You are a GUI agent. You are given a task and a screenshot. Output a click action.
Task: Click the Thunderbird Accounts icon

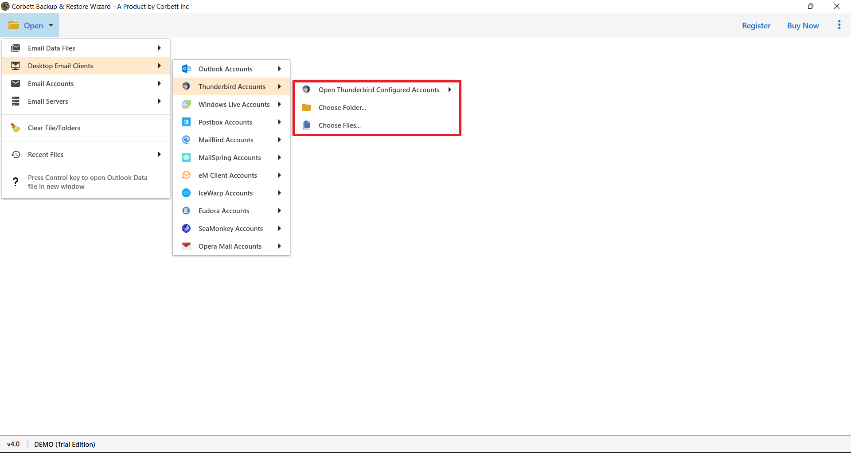[x=186, y=86]
